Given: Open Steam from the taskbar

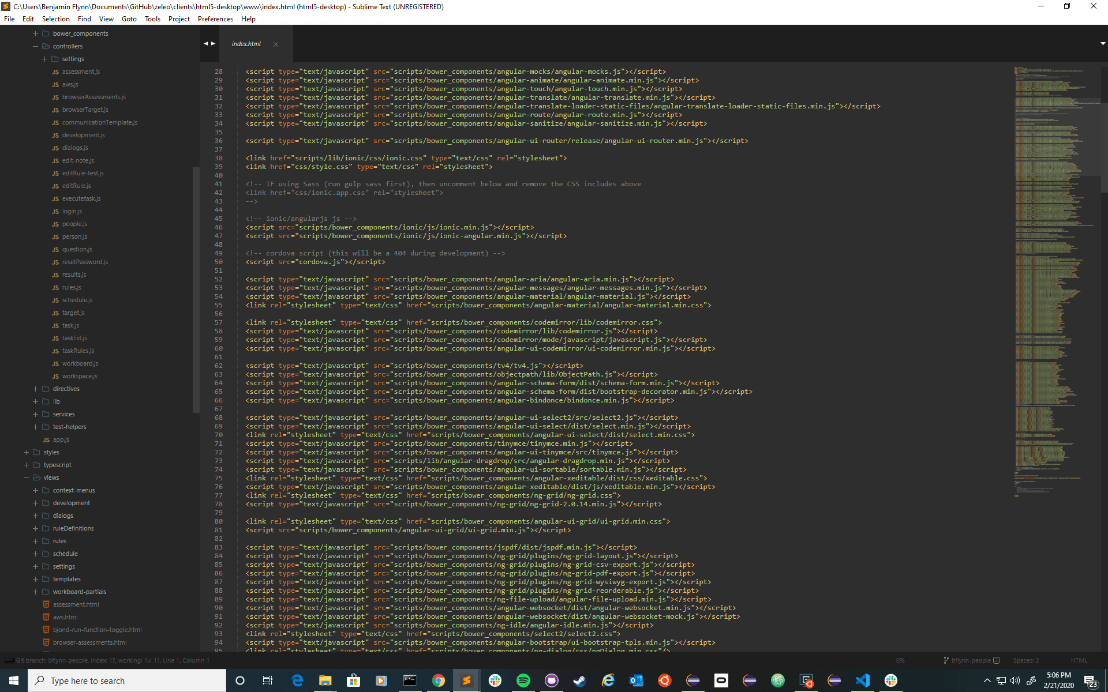Looking at the screenshot, I should pos(579,680).
